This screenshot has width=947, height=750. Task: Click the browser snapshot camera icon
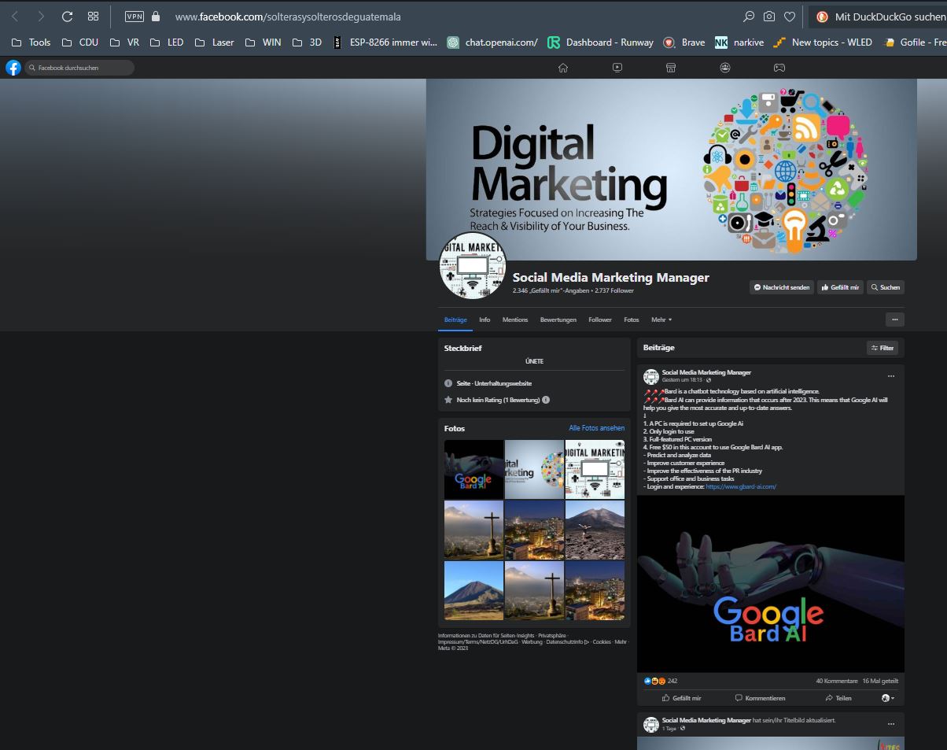click(769, 17)
